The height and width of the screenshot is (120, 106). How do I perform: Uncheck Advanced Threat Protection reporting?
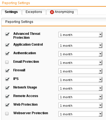[x=7, y=34]
